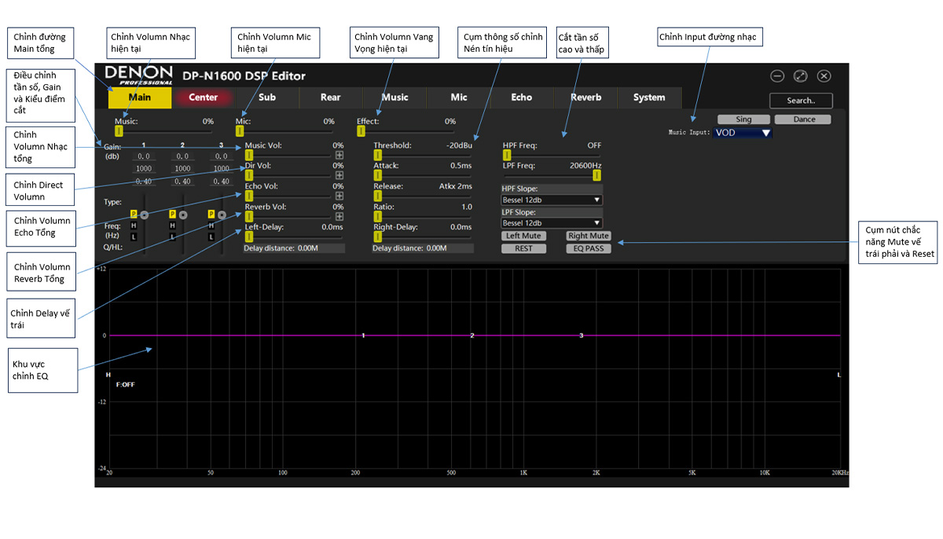Open the HPF Slope dropdown

[552, 200]
